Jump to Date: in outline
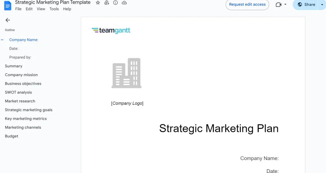 14,49
